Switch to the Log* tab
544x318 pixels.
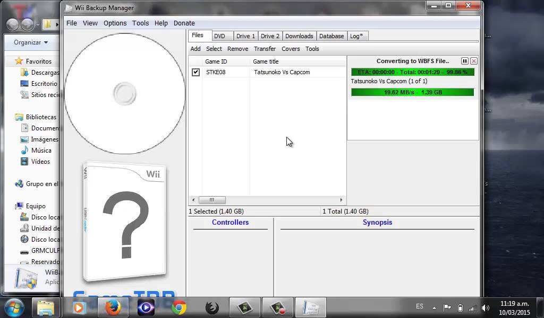[356, 36]
